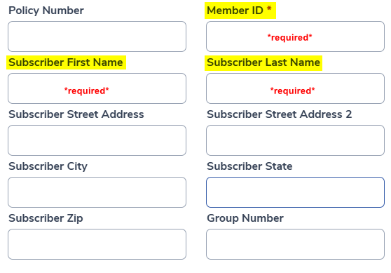Select the Subscriber City input box
This screenshot has width=391, height=273.
pyautogui.click(x=97, y=192)
